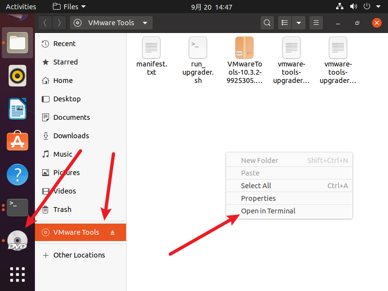Eject VMware Tools using the eject icon
Viewport: 388px width, 291px height.
tap(113, 232)
